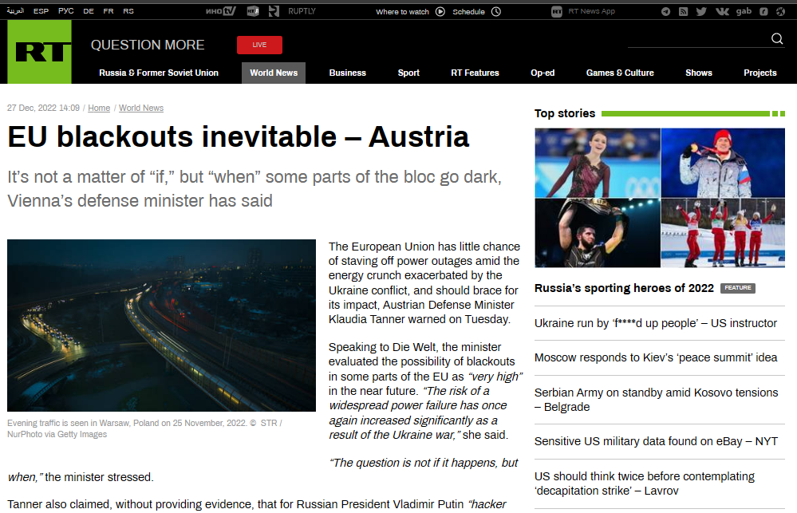Screen dimensions: 797x513
Task: Open Russia's sporting heroes of 2022 story
Action: pos(624,288)
